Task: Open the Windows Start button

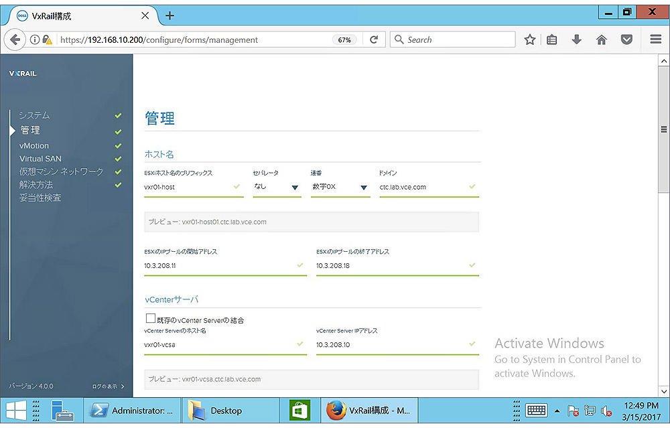Action: (x=16, y=411)
